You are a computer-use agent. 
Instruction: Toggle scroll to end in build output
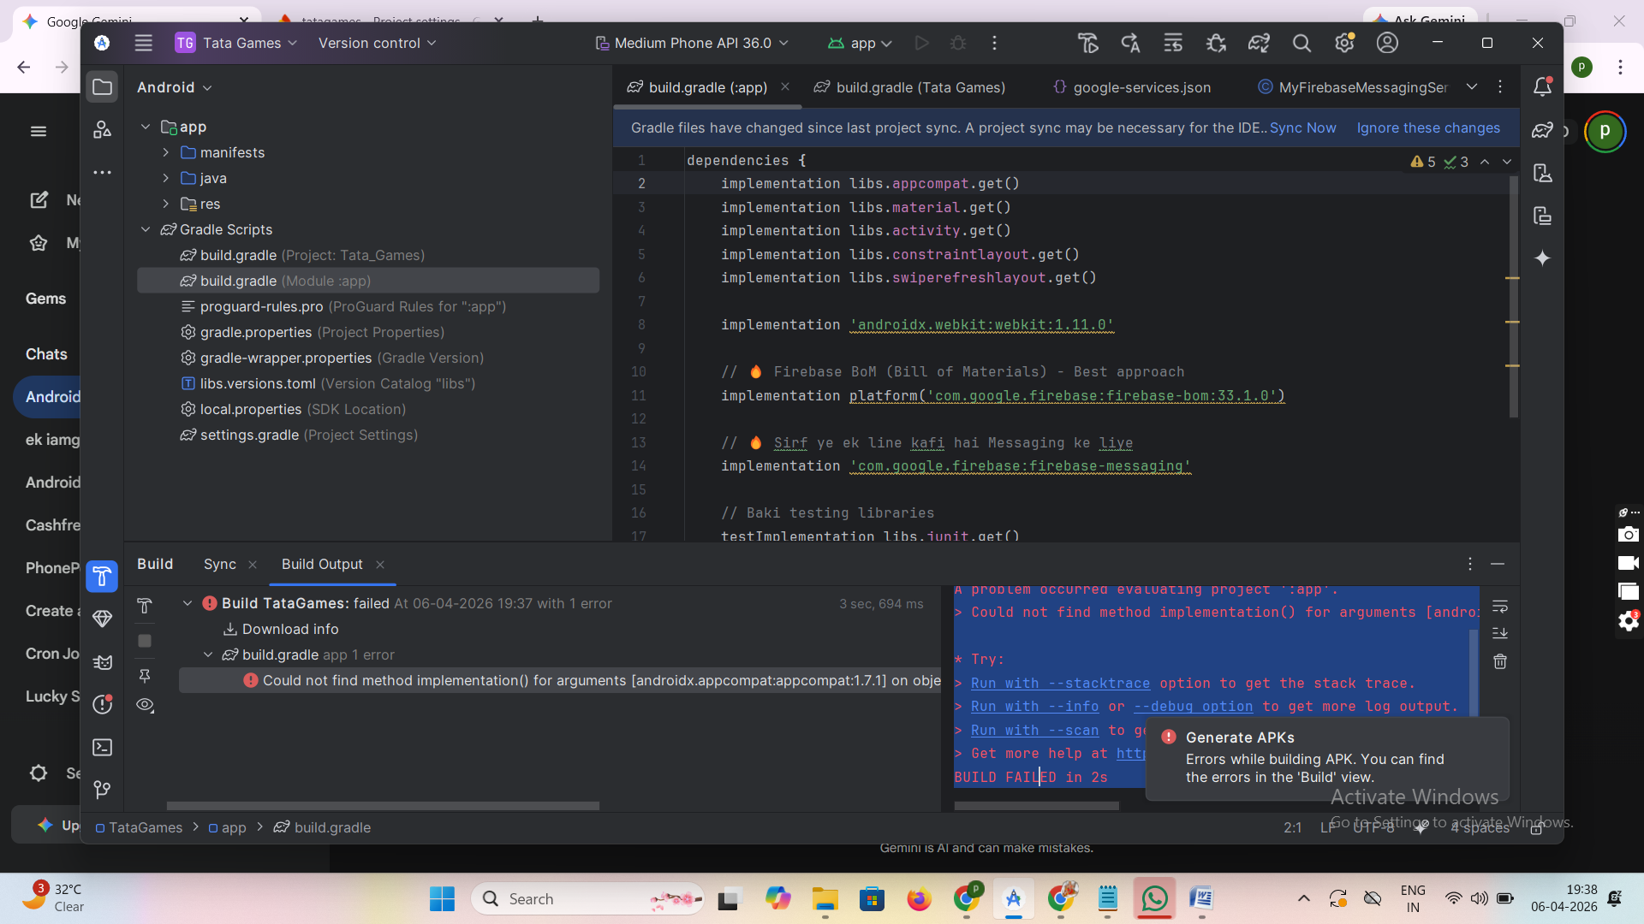click(x=1500, y=633)
